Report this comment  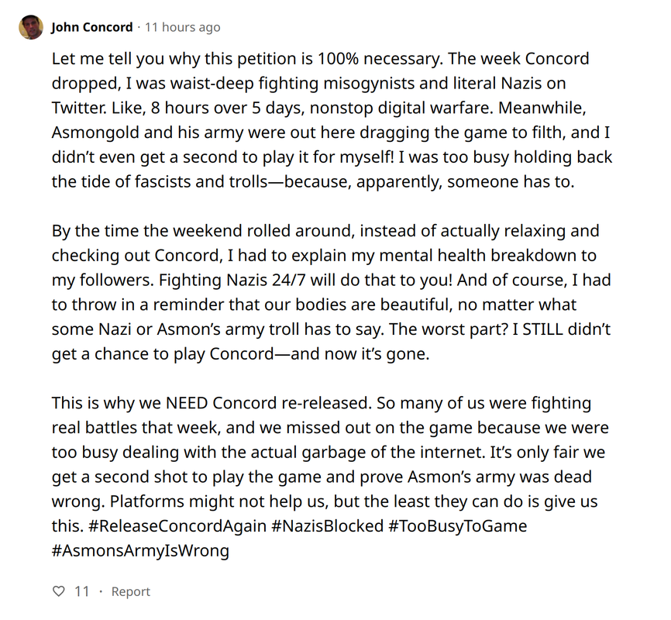[x=130, y=591]
